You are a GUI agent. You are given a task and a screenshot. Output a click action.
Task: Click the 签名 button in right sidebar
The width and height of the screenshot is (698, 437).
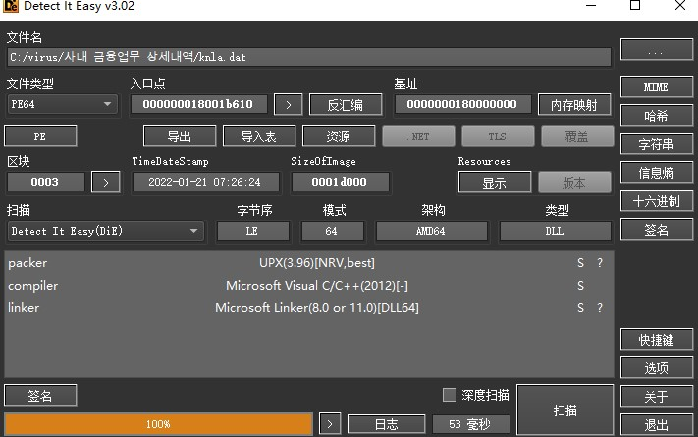657,230
